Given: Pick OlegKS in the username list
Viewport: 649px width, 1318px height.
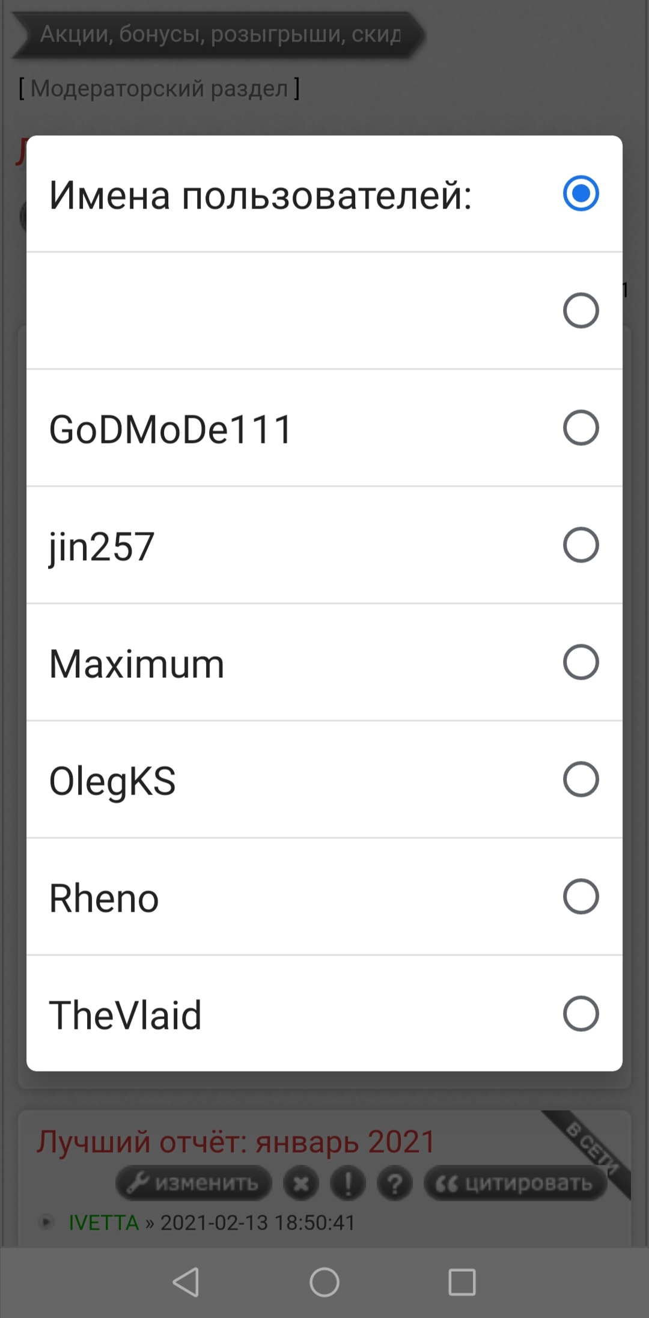Looking at the screenshot, I should [580, 780].
